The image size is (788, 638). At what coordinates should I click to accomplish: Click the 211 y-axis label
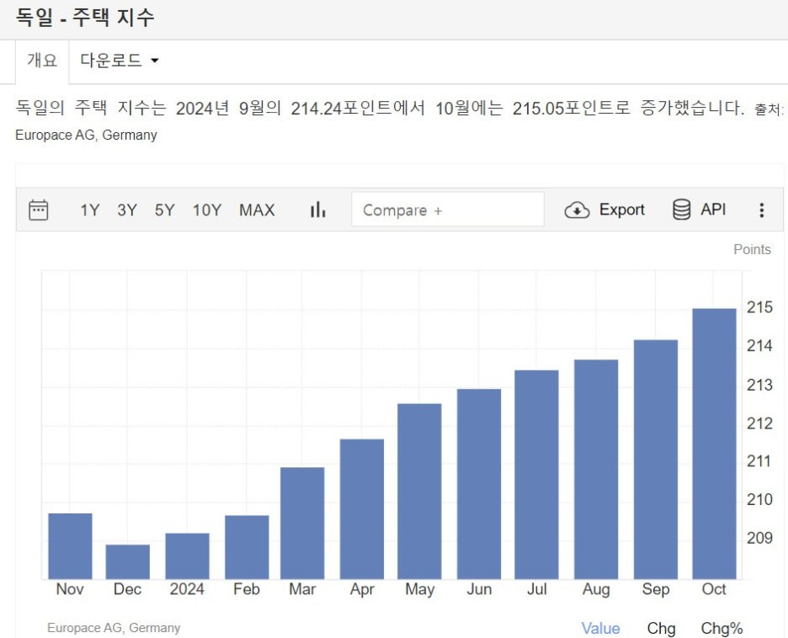click(759, 461)
